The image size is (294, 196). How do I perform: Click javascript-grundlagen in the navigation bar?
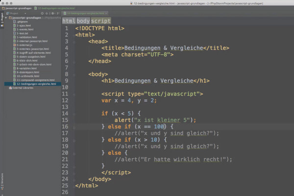pyautogui.click(x=17, y=8)
